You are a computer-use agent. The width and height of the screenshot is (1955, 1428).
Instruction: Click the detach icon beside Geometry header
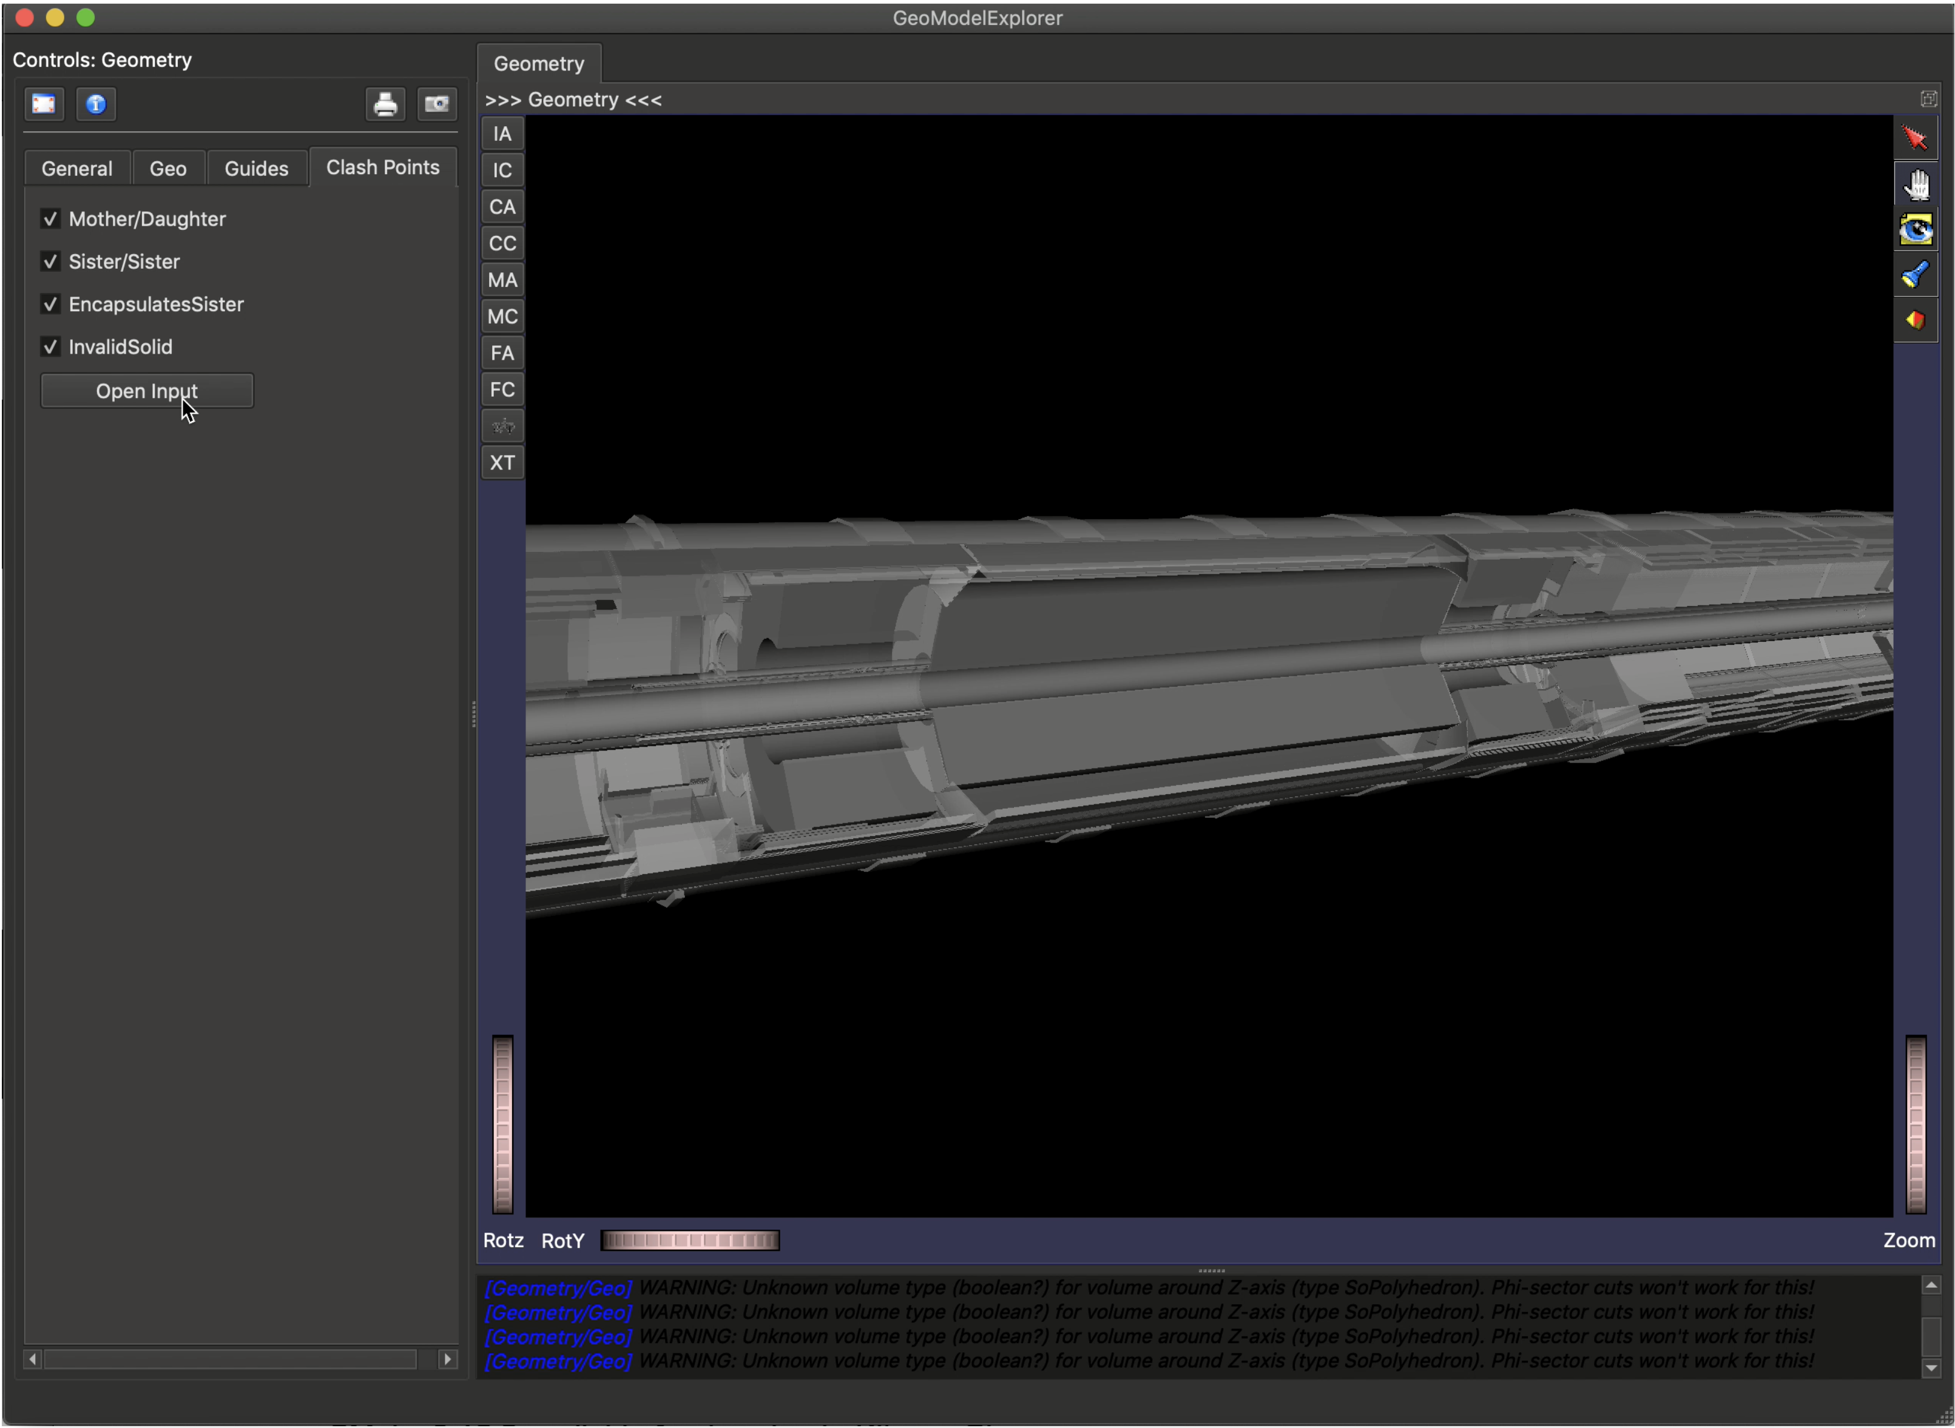pos(1928,99)
